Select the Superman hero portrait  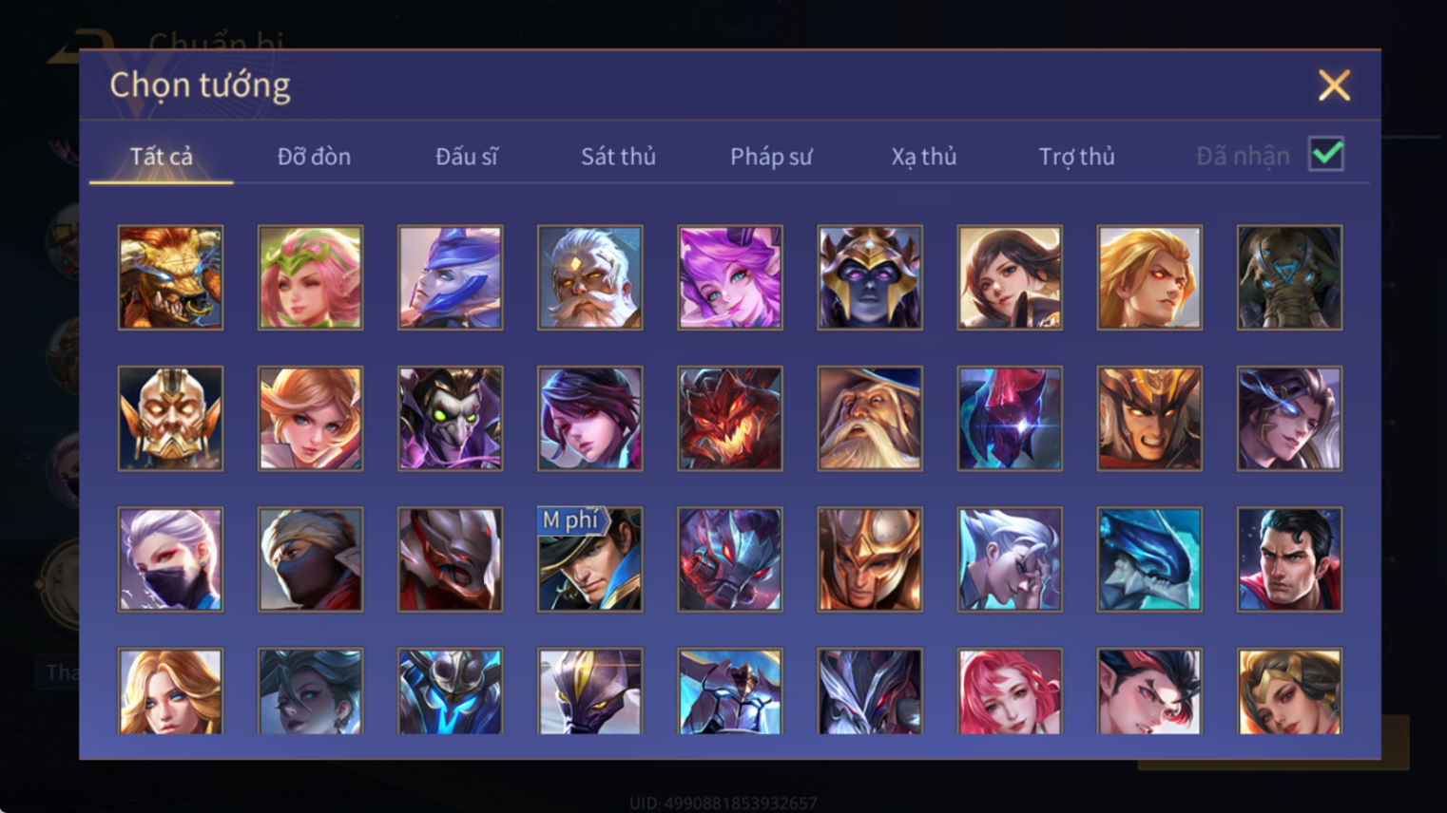[x=1289, y=558]
